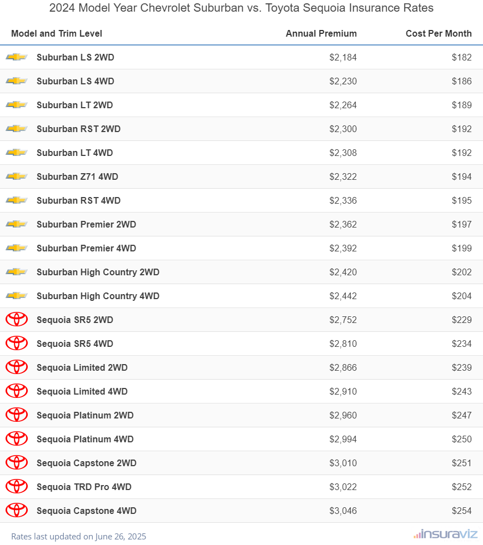Click the Toyota logo beside Sequoia Platinum 2WD
This screenshot has width=483, height=545.
[17, 415]
